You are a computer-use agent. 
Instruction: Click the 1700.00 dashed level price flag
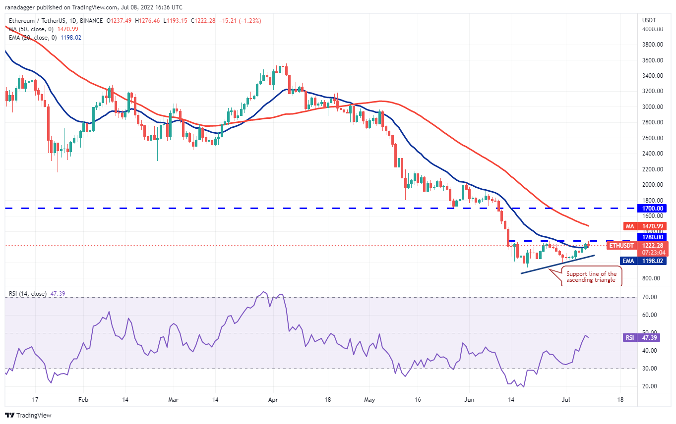[651, 209]
